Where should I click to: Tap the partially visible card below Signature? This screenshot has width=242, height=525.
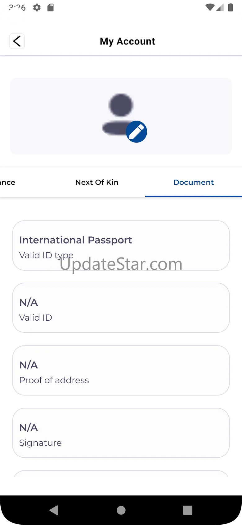[x=121, y=474]
